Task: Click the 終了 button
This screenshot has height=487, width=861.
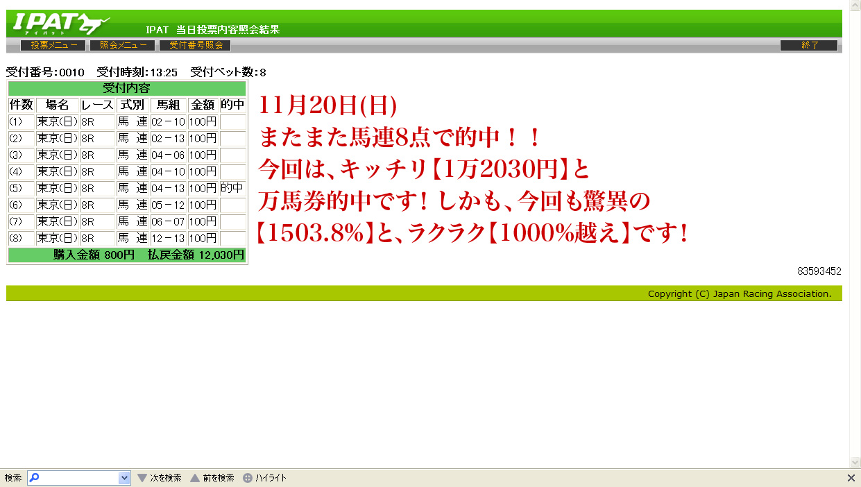Action: (809, 45)
